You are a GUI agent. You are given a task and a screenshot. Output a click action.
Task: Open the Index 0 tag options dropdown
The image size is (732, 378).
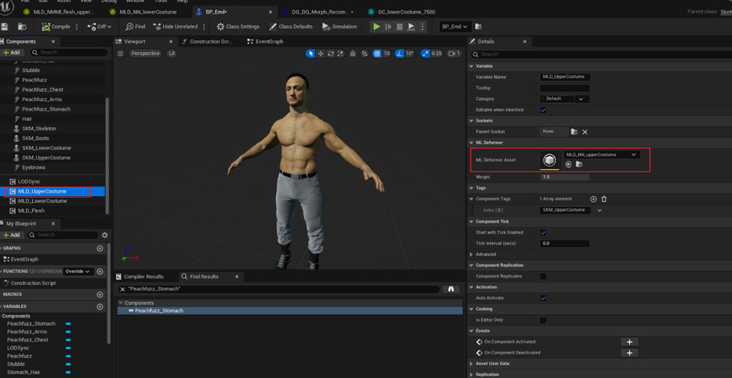[x=600, y=210]
